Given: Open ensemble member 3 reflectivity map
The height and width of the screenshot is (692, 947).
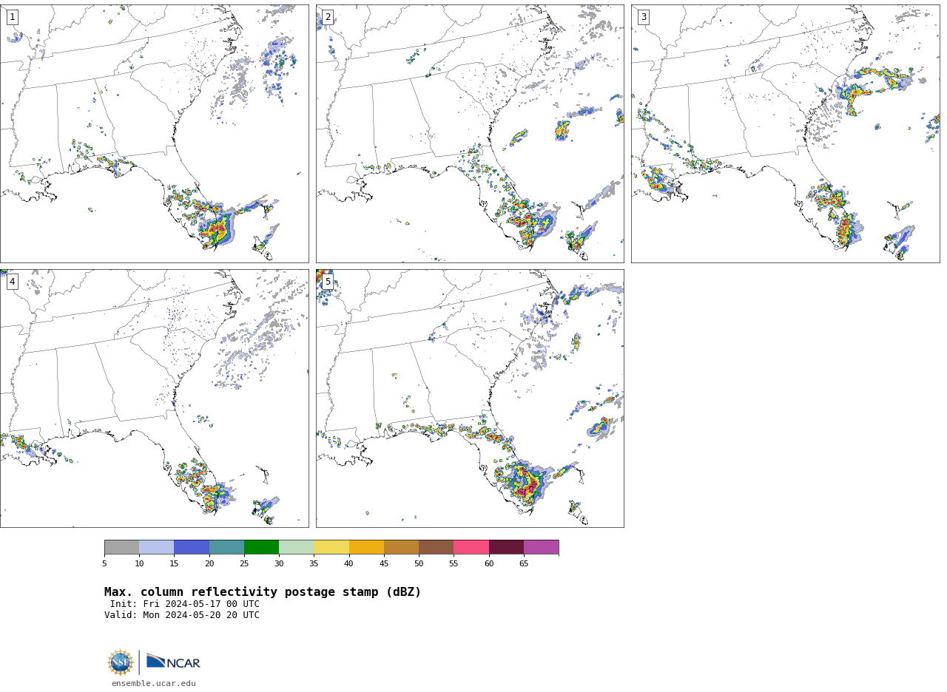Looking at the screenshot, I should (x=785, y=134).
